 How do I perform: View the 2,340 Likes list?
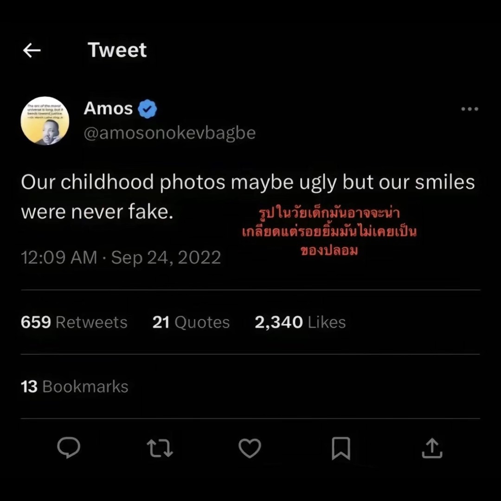click(300, 322)
